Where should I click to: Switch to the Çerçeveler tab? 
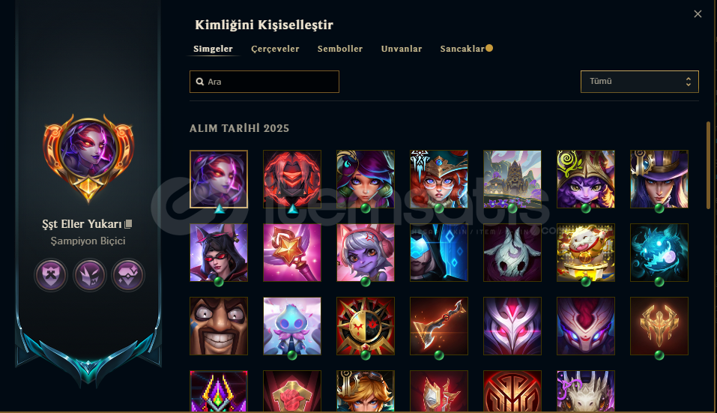[x=275, y=49]
